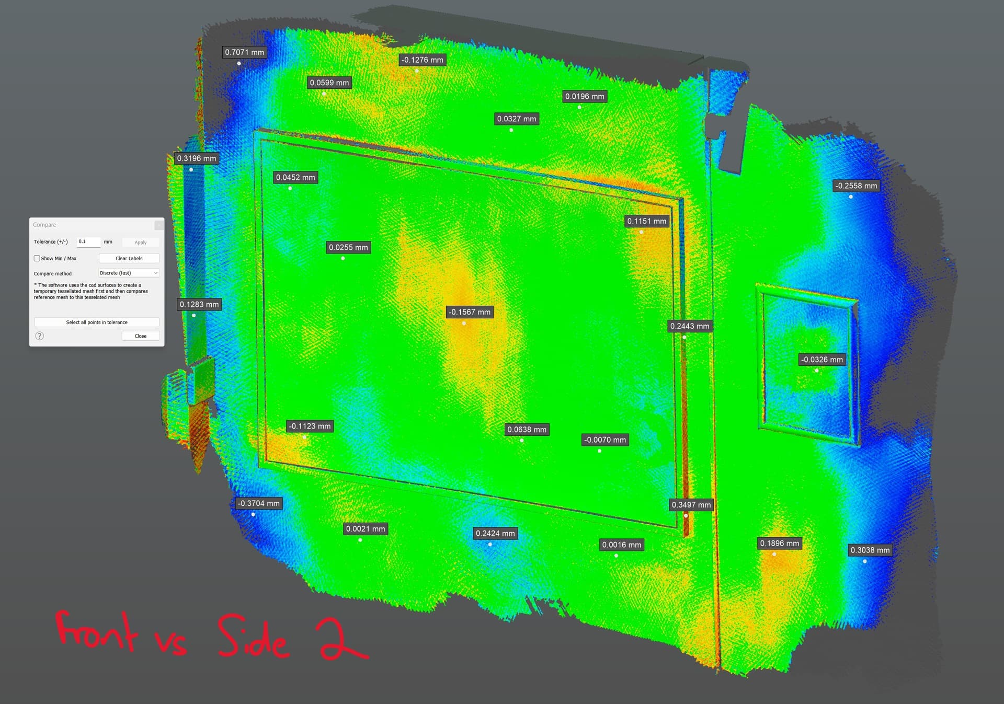This screenshot has height=704, width=1004.
Task: Click the 0.3497 mm measurement label
Action: (x=691, y=505)
